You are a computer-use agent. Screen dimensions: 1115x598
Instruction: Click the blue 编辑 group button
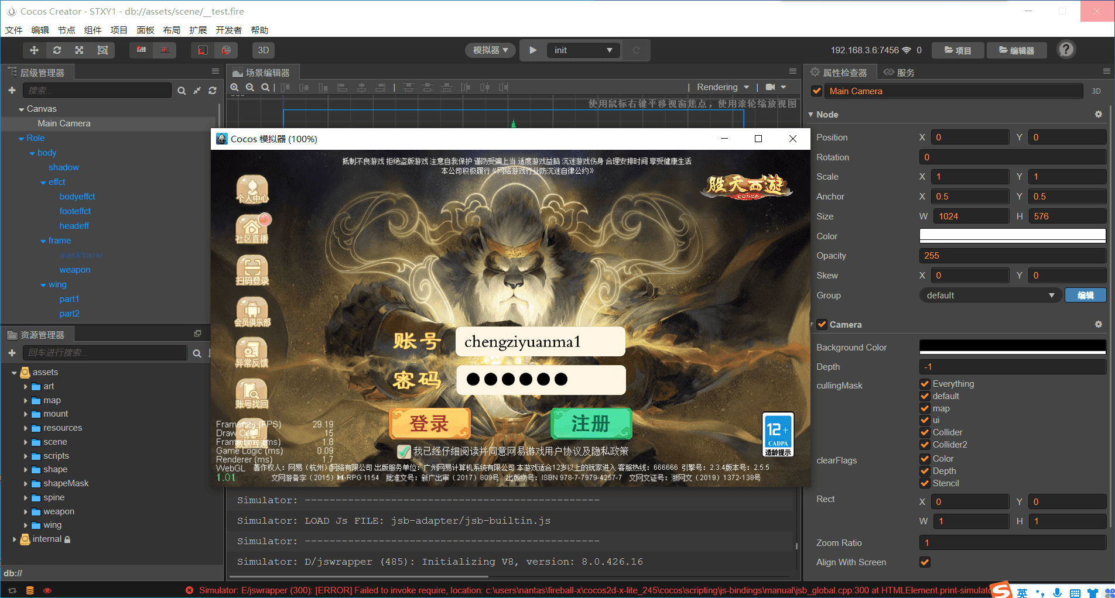[1085, 295]
